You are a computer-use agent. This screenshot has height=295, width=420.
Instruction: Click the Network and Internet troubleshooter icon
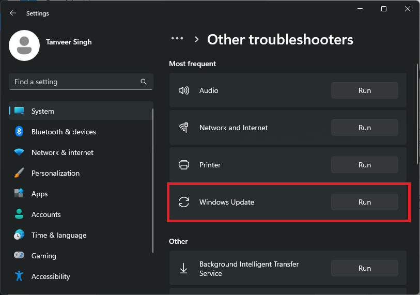click(x=184, y=128)
